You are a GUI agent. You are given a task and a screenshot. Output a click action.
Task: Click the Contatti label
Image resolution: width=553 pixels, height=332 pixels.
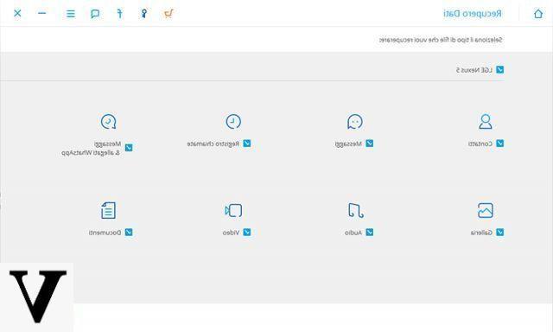point(480,144)
